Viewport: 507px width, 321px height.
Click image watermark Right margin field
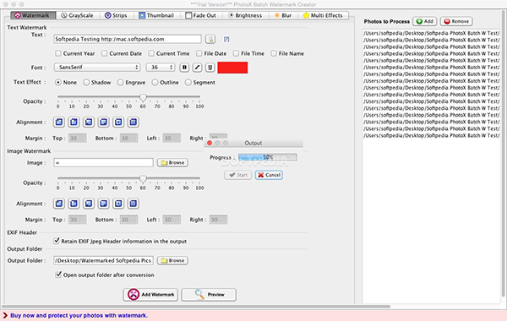click(218, 220)
